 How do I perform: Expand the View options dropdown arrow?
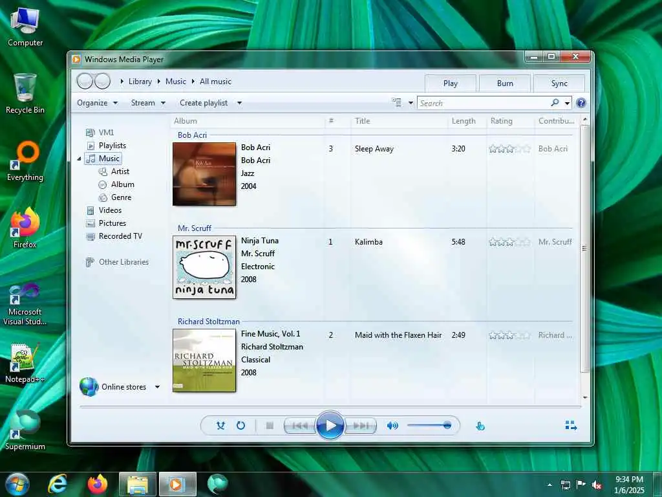pos(411,103)
